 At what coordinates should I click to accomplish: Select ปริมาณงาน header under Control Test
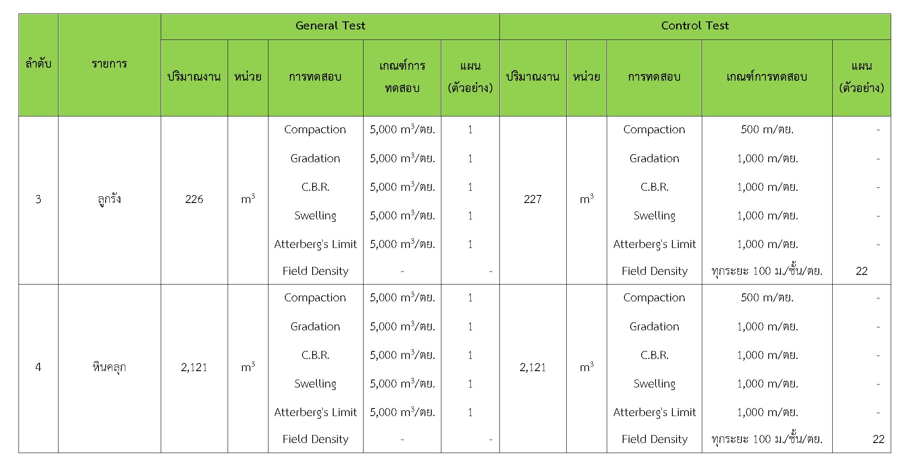pos(533,77)
